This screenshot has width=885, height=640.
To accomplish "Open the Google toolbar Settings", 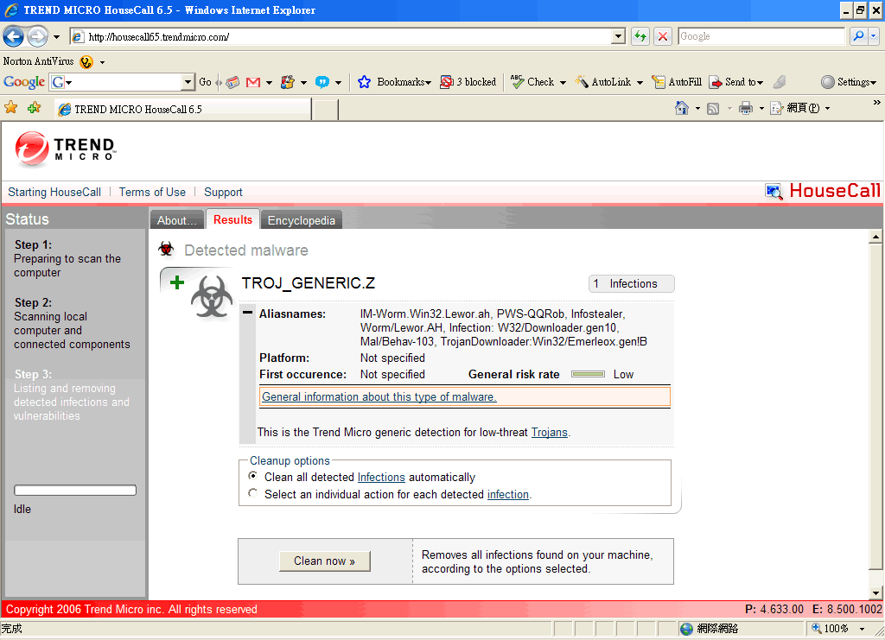I will (849, 82).
